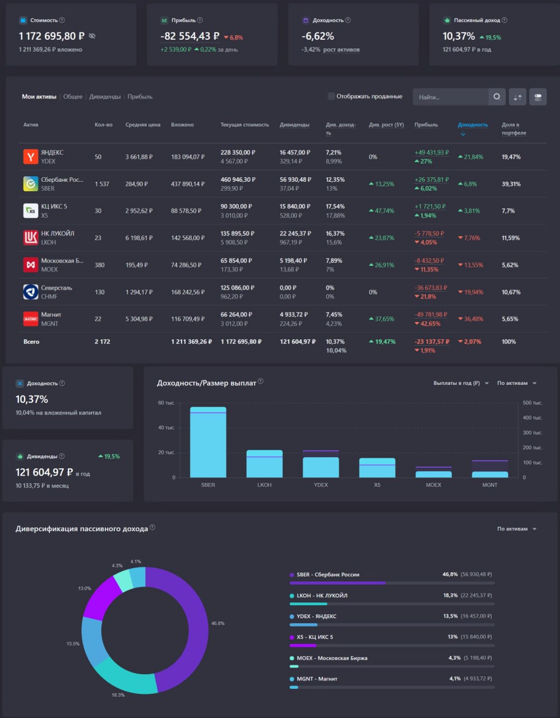Switch to the Дивиденды tab
Screen dimensions: 560x718
point(105,96)
